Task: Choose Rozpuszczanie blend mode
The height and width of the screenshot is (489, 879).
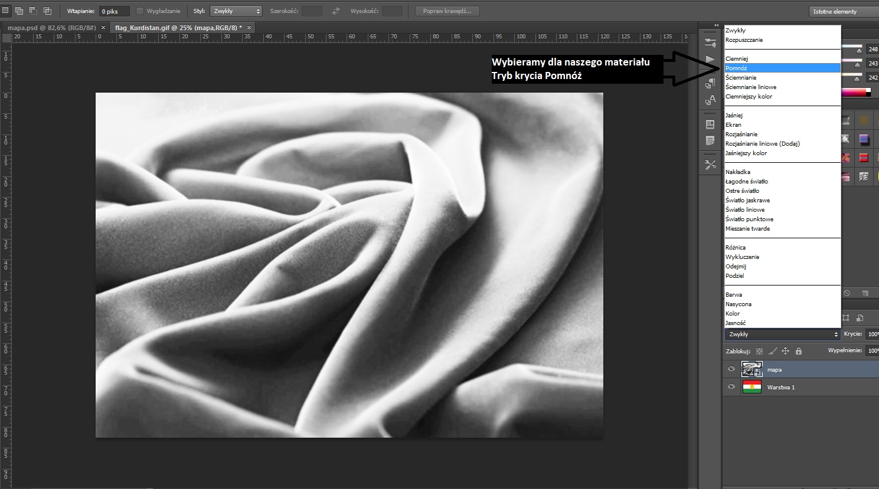Action: 782,40
